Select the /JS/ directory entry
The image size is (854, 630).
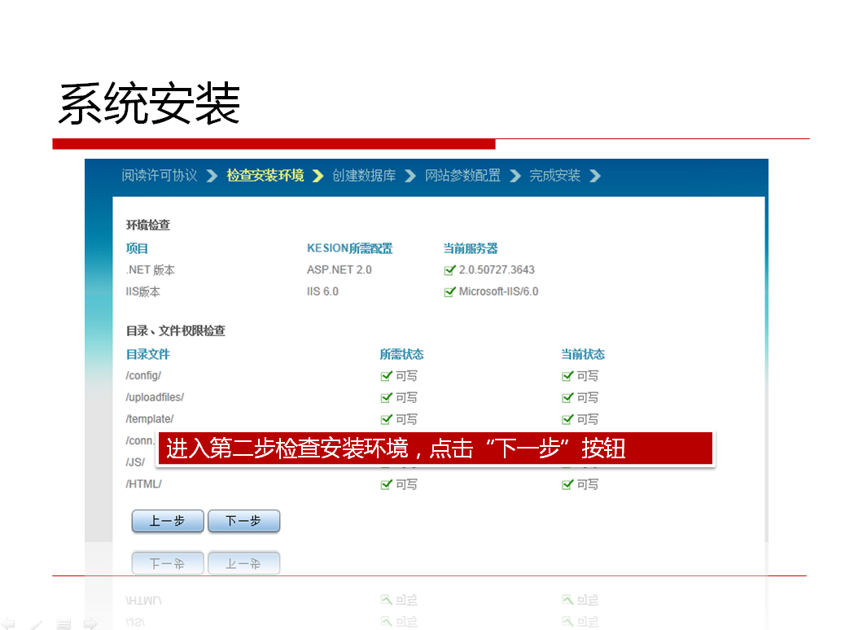(135, 462)
